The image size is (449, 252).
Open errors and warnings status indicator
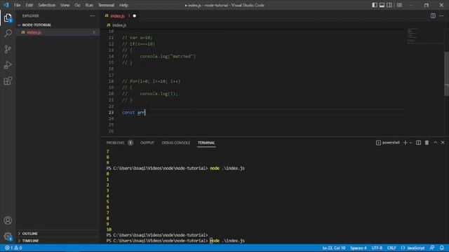13,248
